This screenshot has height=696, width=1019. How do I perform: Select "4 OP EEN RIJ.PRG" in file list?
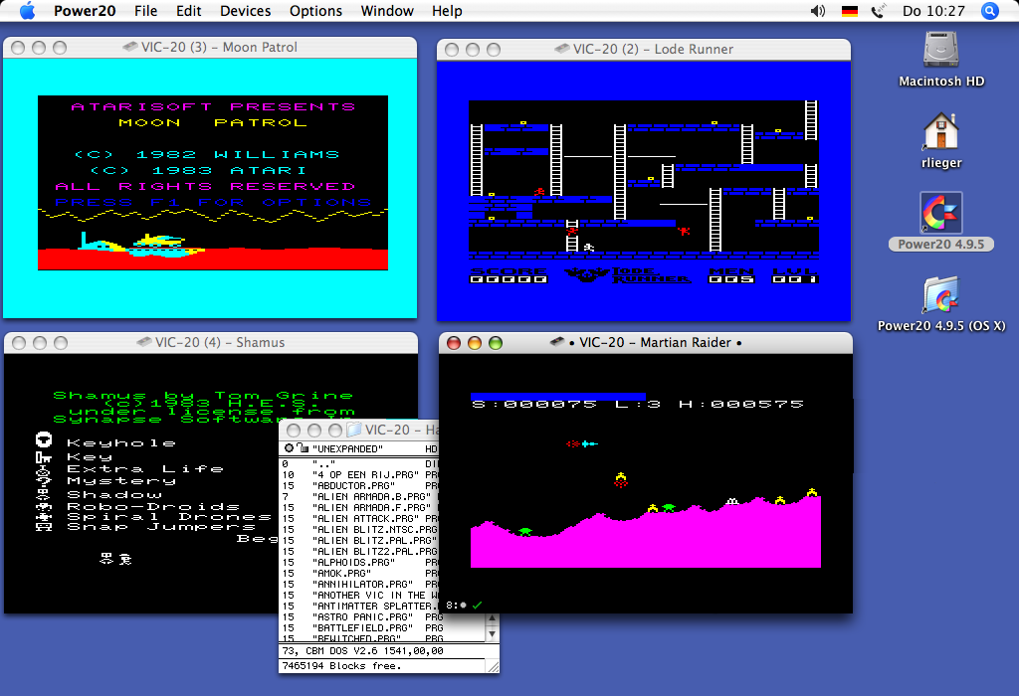[359, 474]
